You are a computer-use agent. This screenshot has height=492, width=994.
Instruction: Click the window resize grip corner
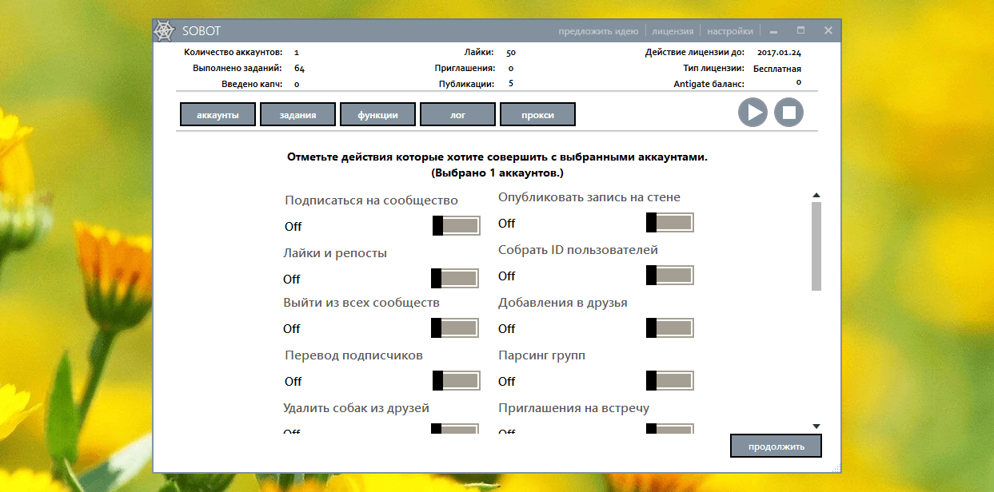pos(836,468)
